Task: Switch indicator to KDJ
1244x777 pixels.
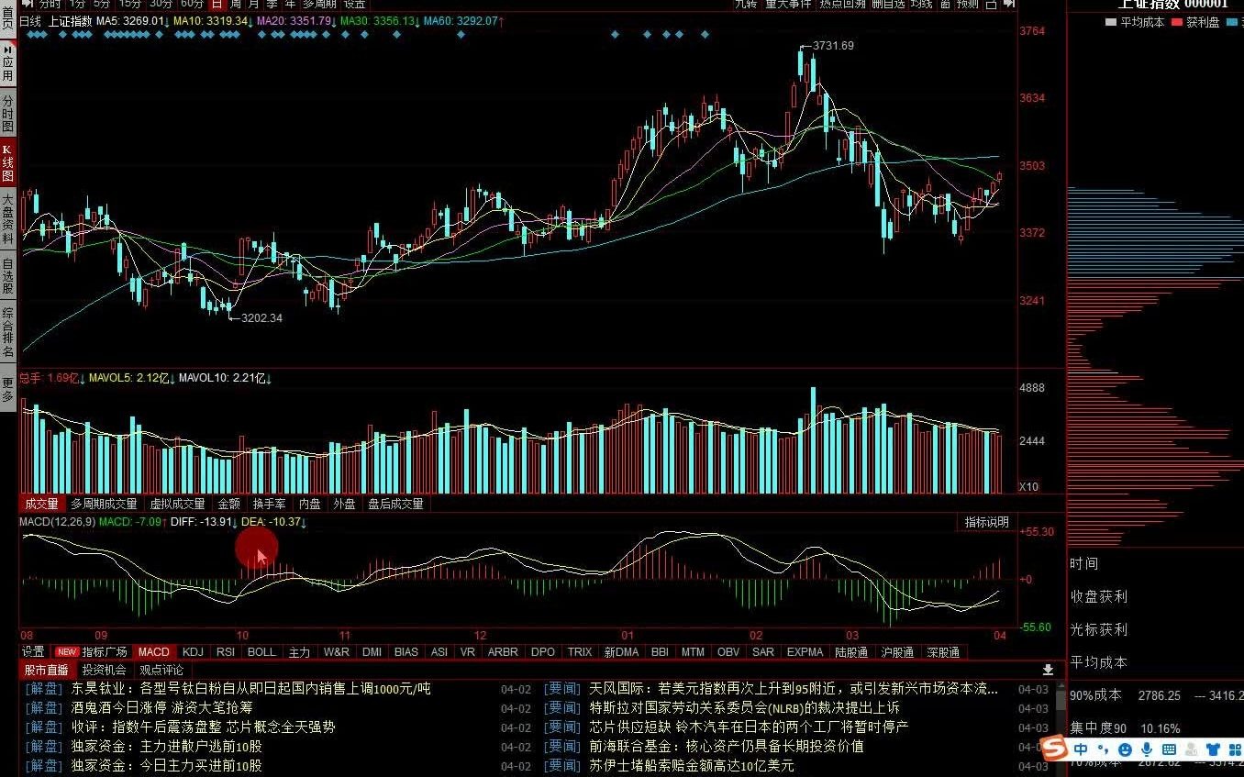Action: pyautogui.click(x=193, y=652)
